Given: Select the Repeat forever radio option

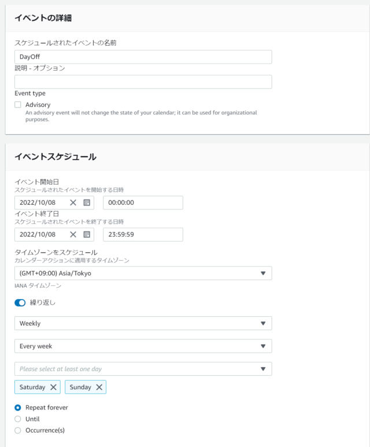Looking at the screenshot, I should [x=18, y=408].
